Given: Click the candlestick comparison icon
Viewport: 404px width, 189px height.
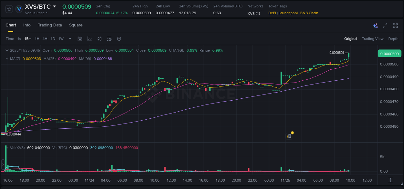Looking at the screenshot, I should point(99,39).
